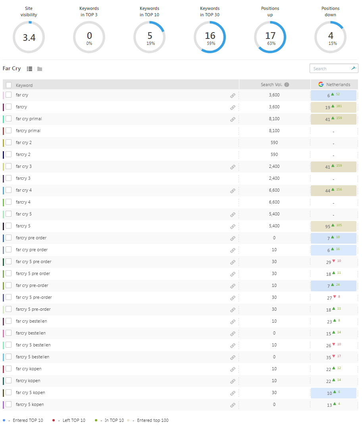Click the pink color tag for 'farcry bestellen'
The width and height of the screenshot is (362, 427).
pyautogui.click(x=3, y=333)
